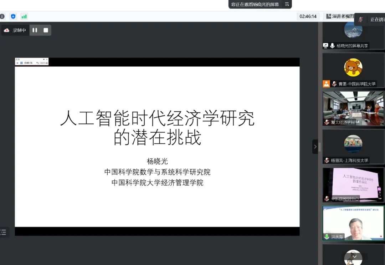Open the blue security shield icon
The height and width of the screenshot is (265, 385).
pyautogui.click(x=13, y=16)
